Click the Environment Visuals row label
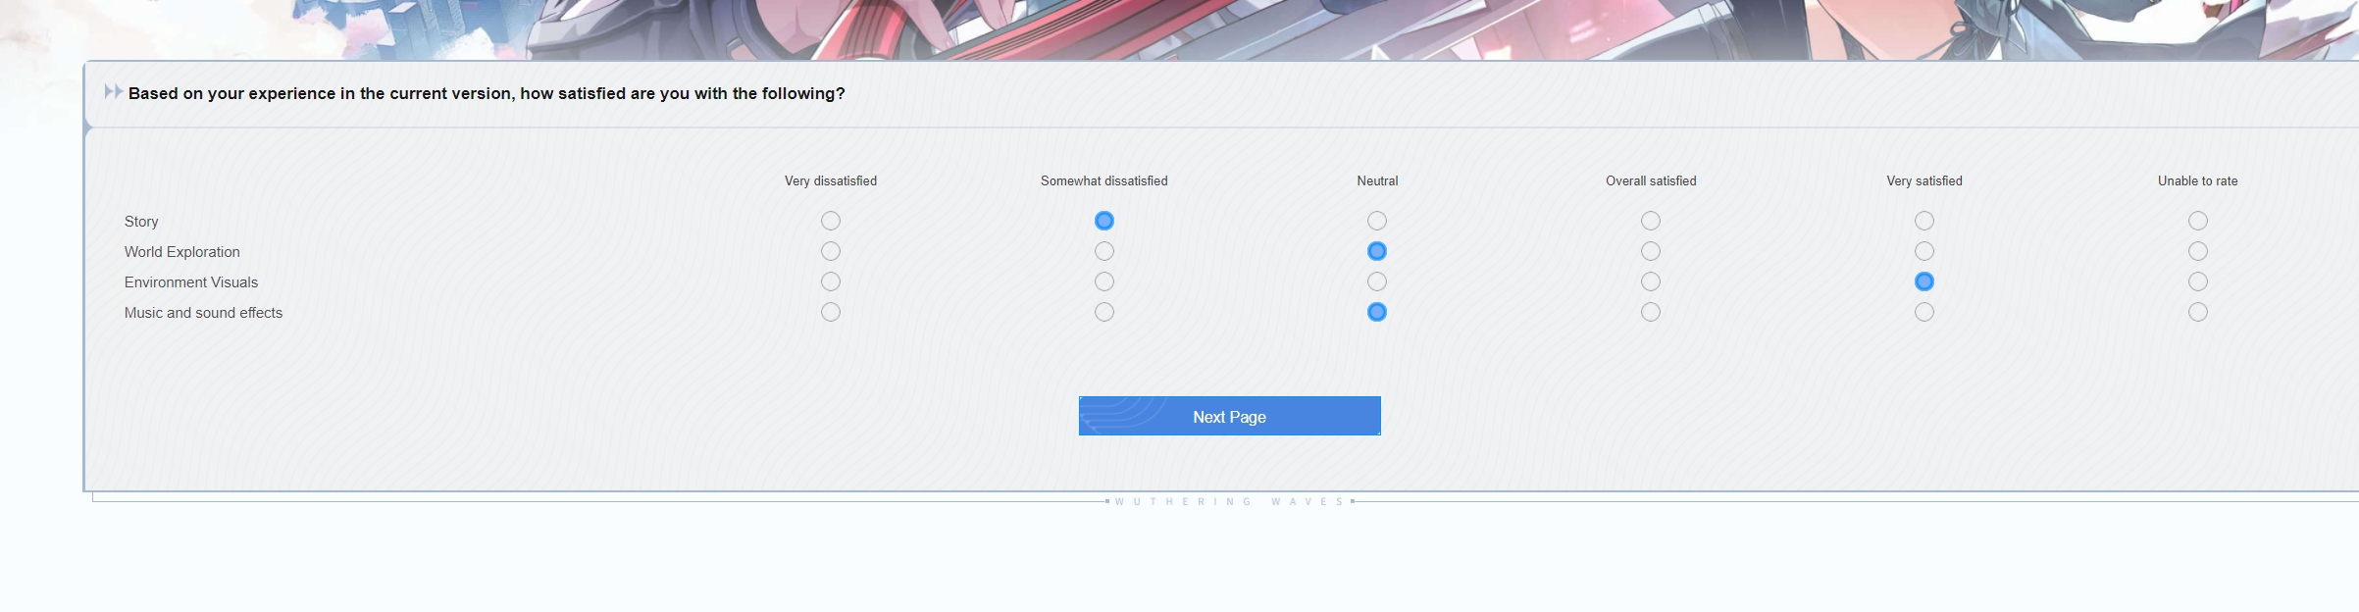Viewport: 2359px width, 612px height. 191,282
